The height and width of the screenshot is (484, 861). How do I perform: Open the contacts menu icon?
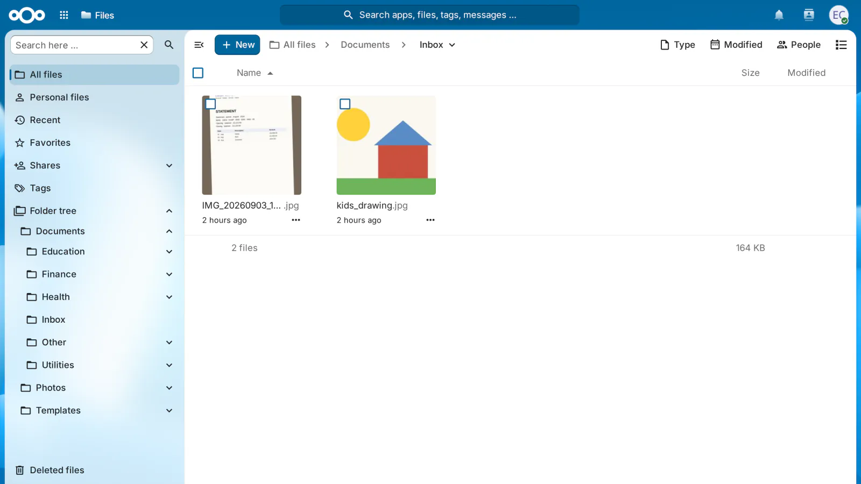coord(809,15)
